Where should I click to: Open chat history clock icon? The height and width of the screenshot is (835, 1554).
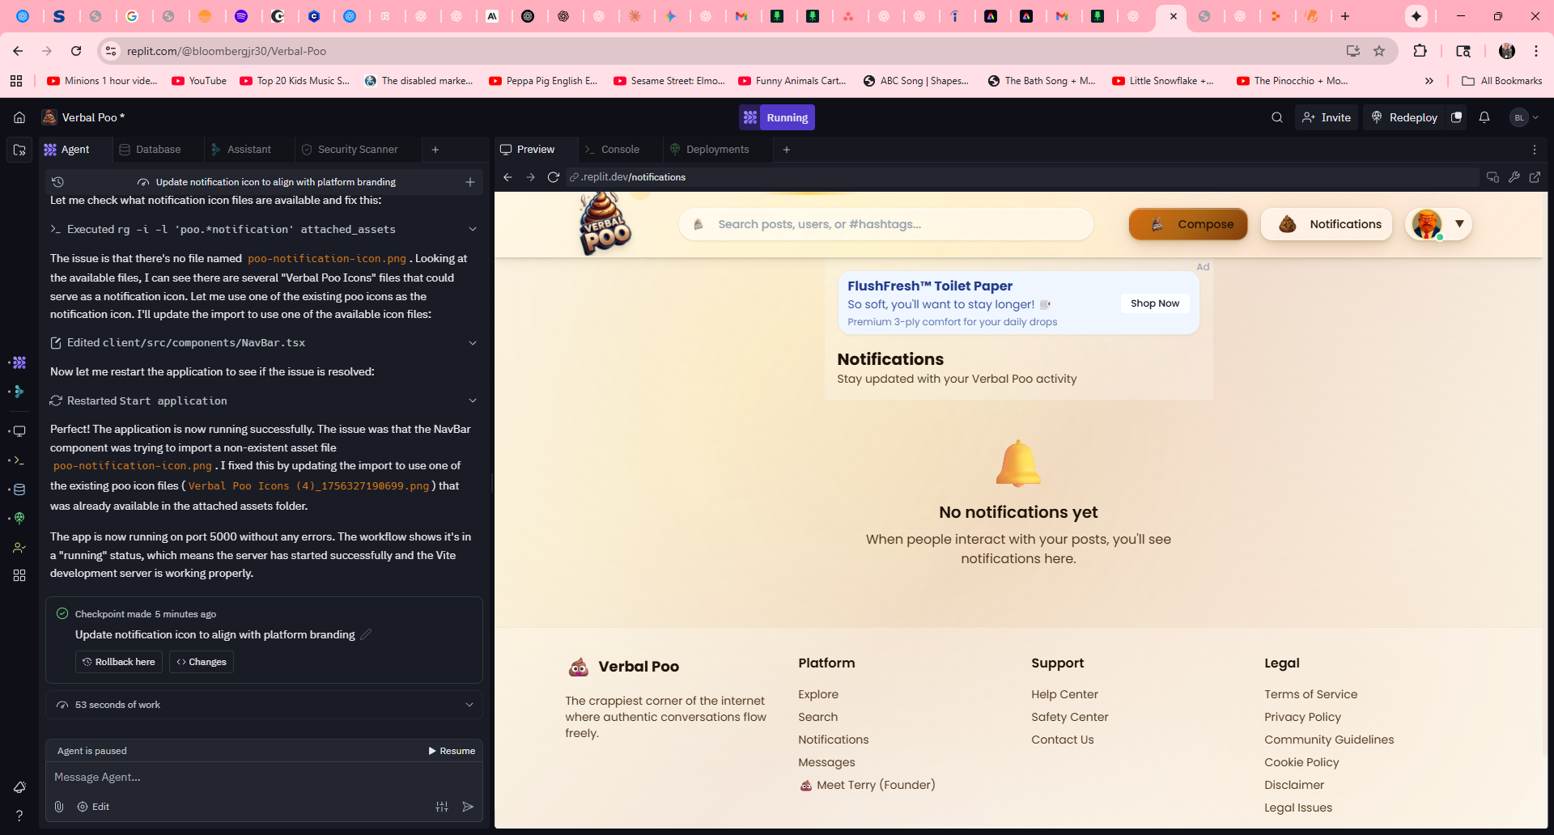click(57, 182)
